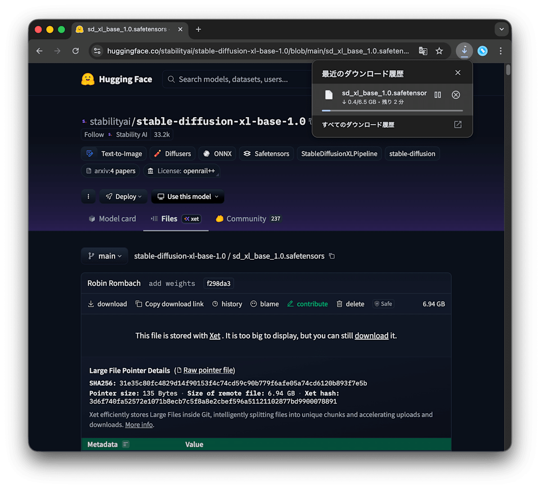Switch to the Community tab
The height and width of the screenshot is (489, 540).
click(x=248, y=218)
